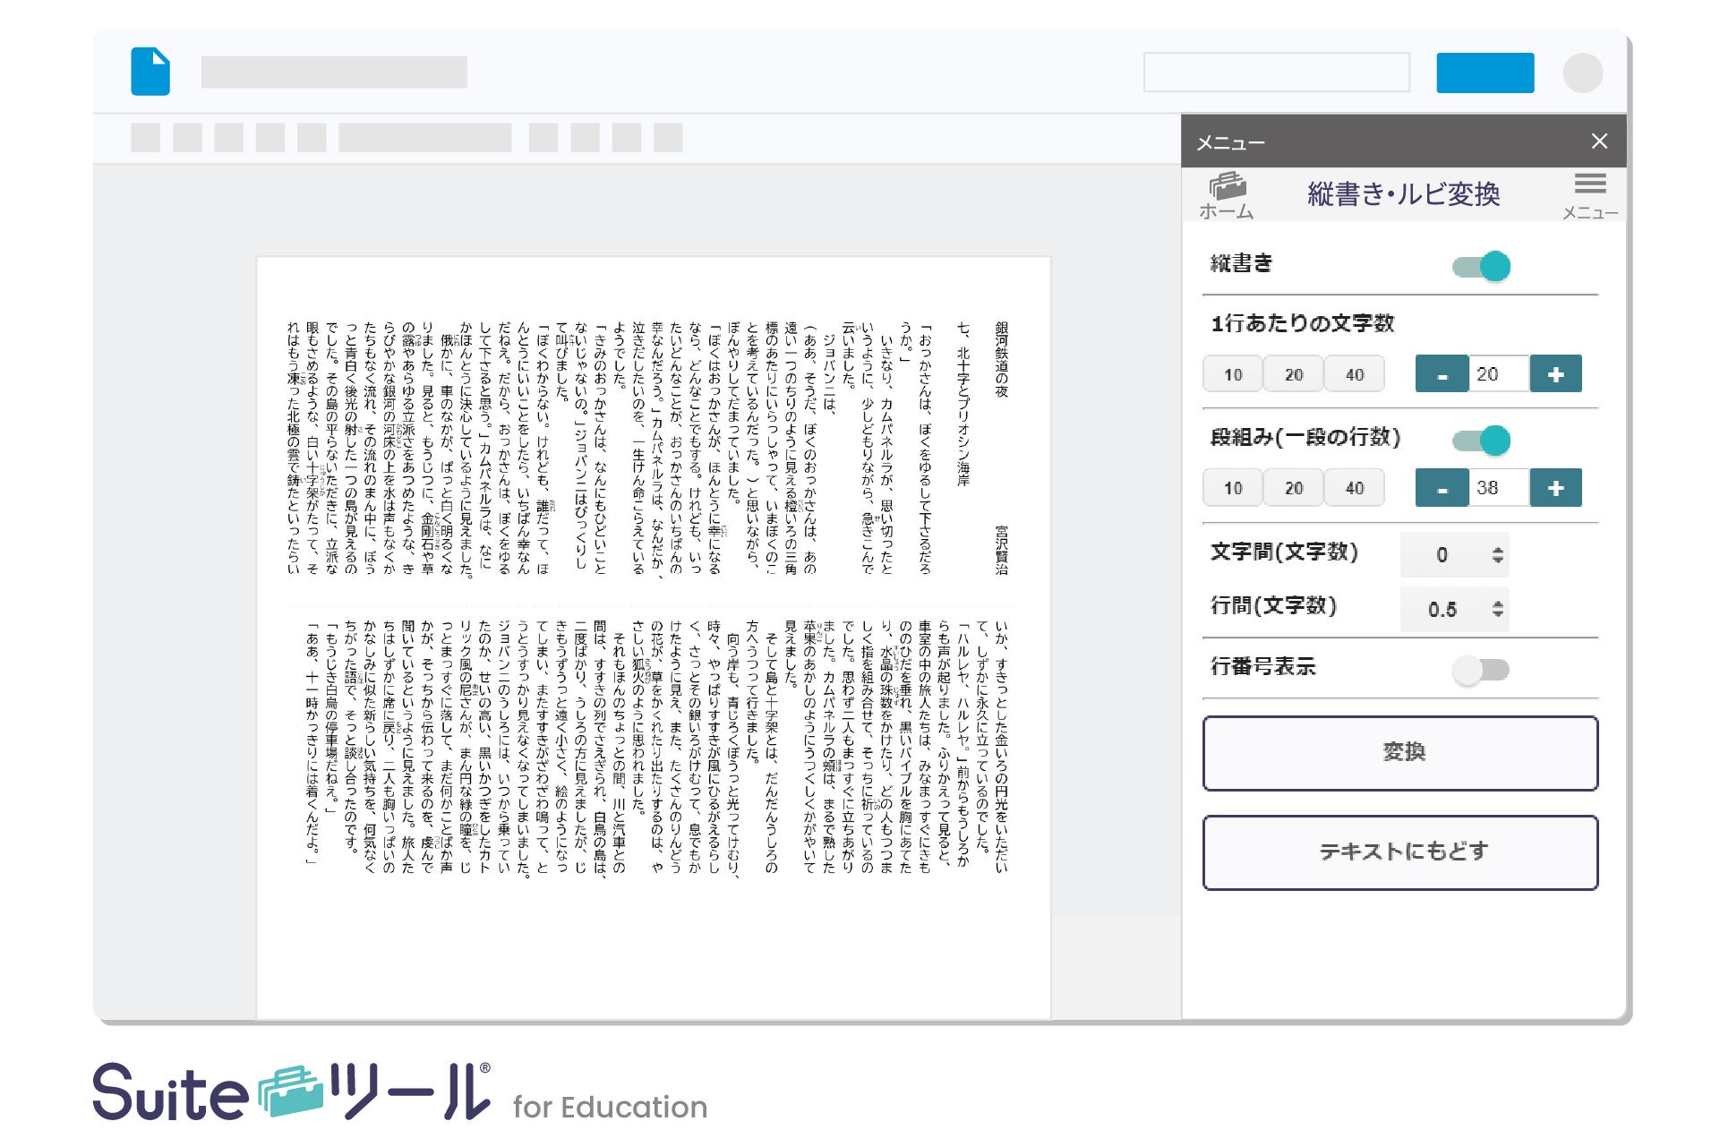Click the home briefcase icon
Viewport: 1720px width, 1147px height.
pyautogui.click(x=1227, y=187)
